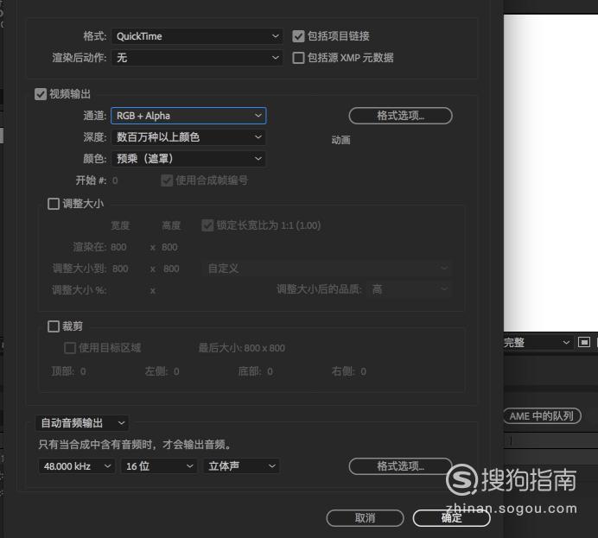Open the 自动音频输出 dropdown
This screenshot has height=538, width=598.
[82, 423]
